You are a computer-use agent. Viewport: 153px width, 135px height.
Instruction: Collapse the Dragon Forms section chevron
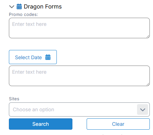coord(12,7)
